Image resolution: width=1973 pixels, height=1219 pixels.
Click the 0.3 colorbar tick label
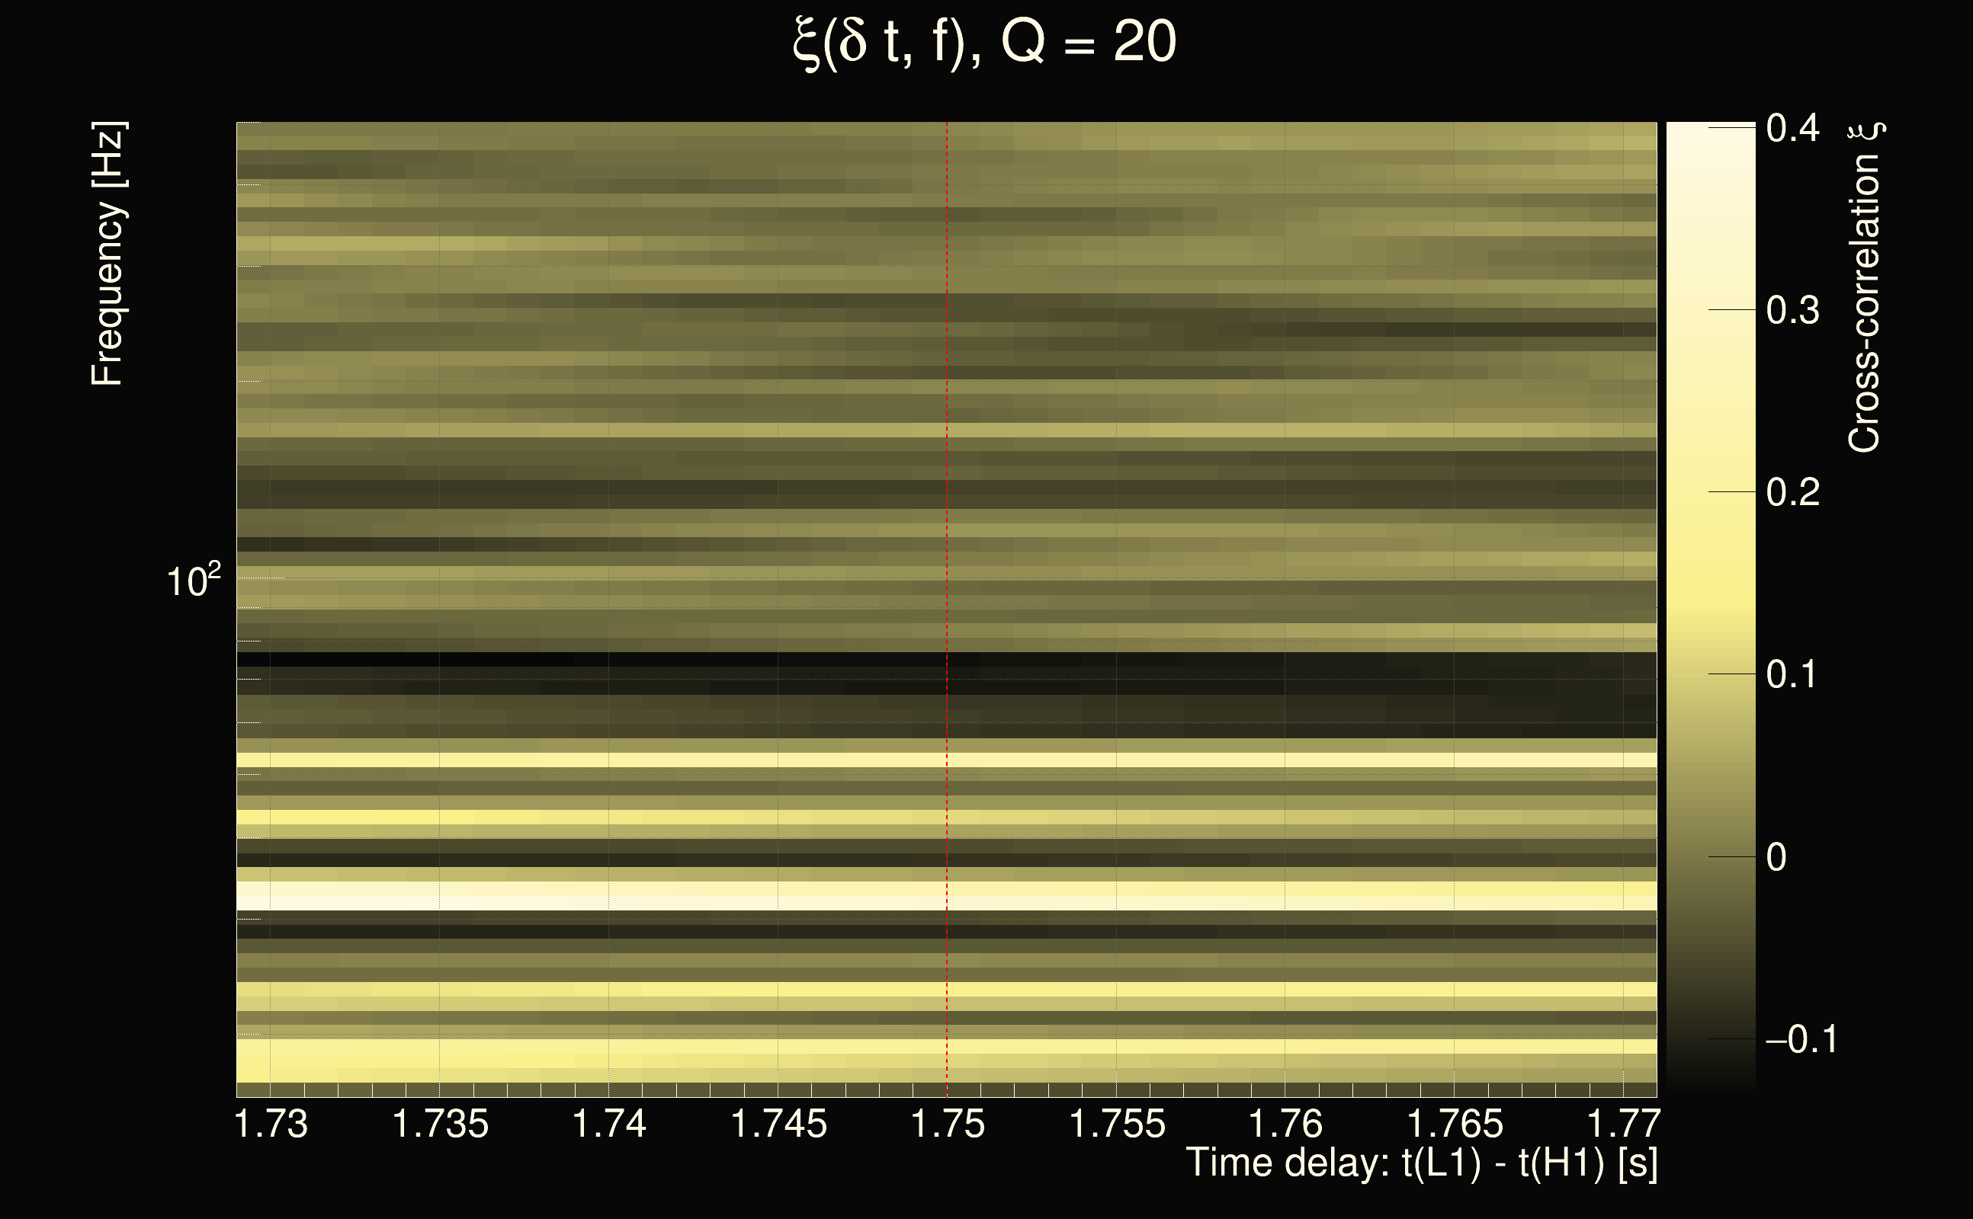(1792, 310)
